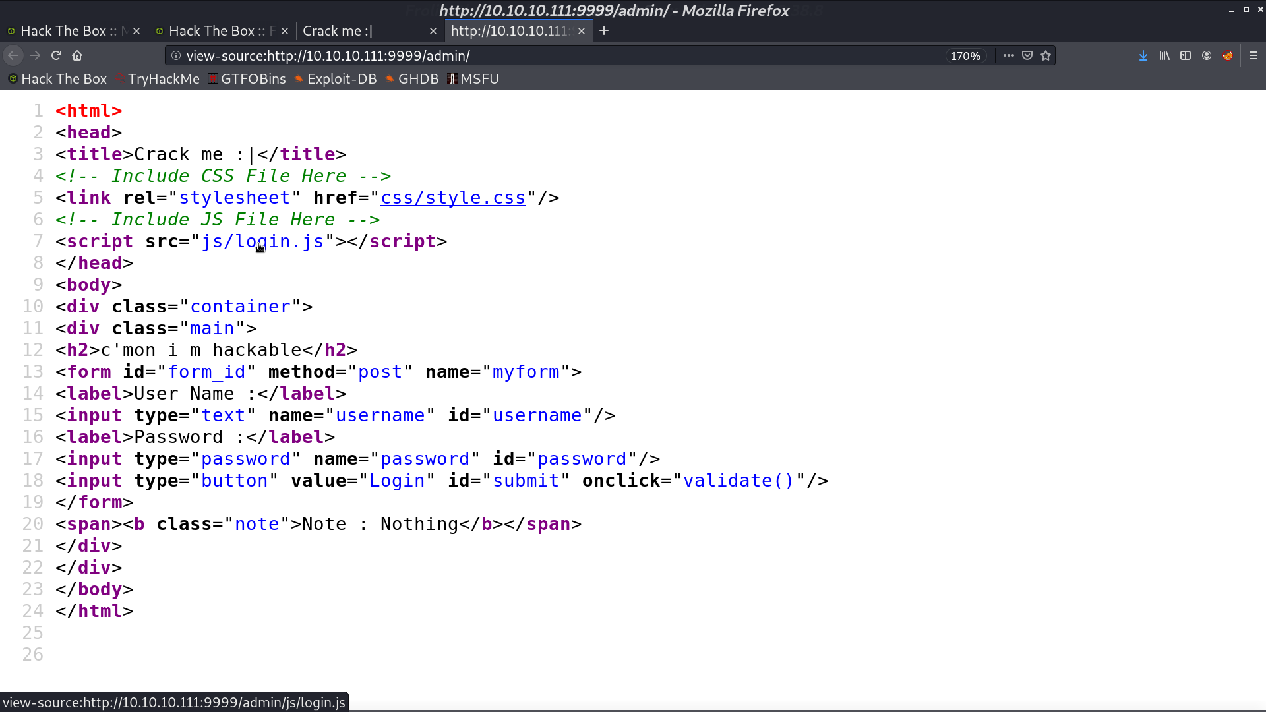Image resolution: width=1266 pixels, height=712 pixels.
Task: Save page to Pocket icon
Action: pos(1027,56)
